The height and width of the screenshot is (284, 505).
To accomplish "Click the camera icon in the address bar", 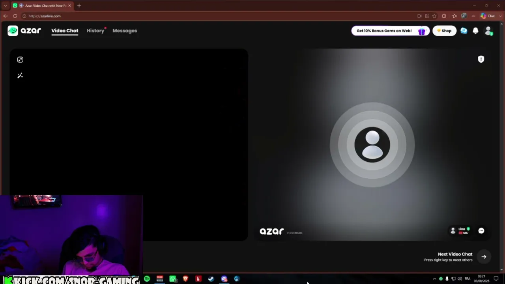I will [x=419, y=16].
